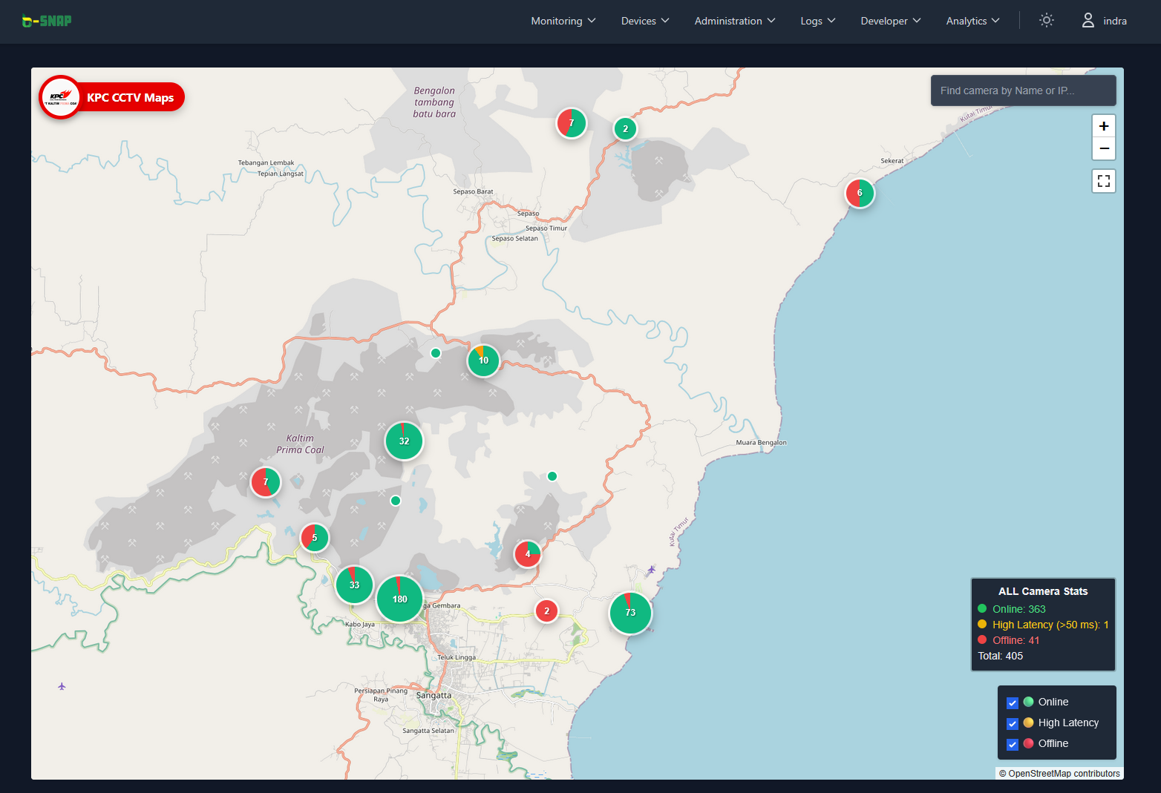Open the Logs menu

coord(817,21)
